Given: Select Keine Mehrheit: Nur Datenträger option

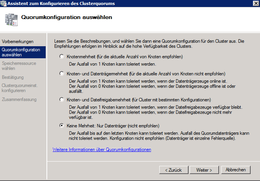Looking at the screenshot, I should coord(62,126).
